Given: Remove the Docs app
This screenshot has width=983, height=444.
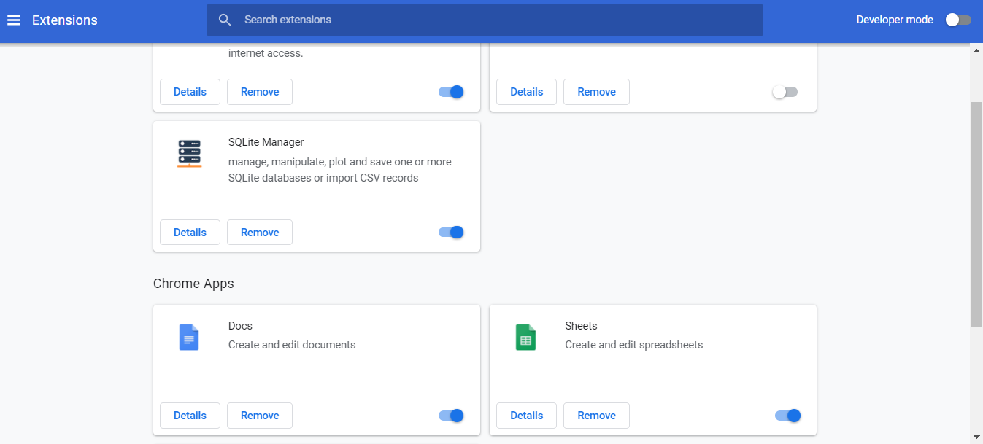Looking at the screenshot, I should click(260, 416).
